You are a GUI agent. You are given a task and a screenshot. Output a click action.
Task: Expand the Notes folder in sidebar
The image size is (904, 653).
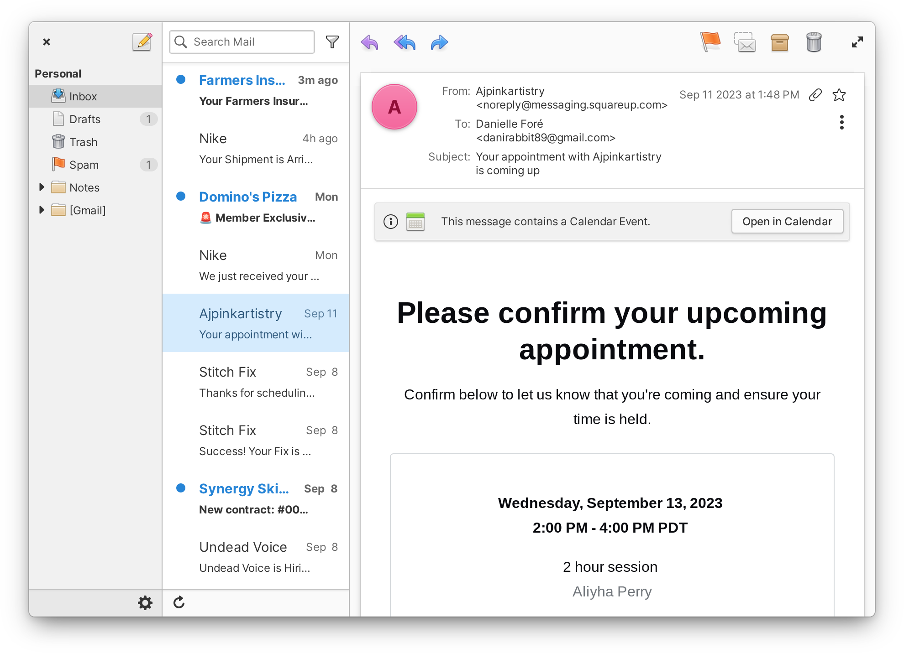pyautogui.click(x=44, y=187)
